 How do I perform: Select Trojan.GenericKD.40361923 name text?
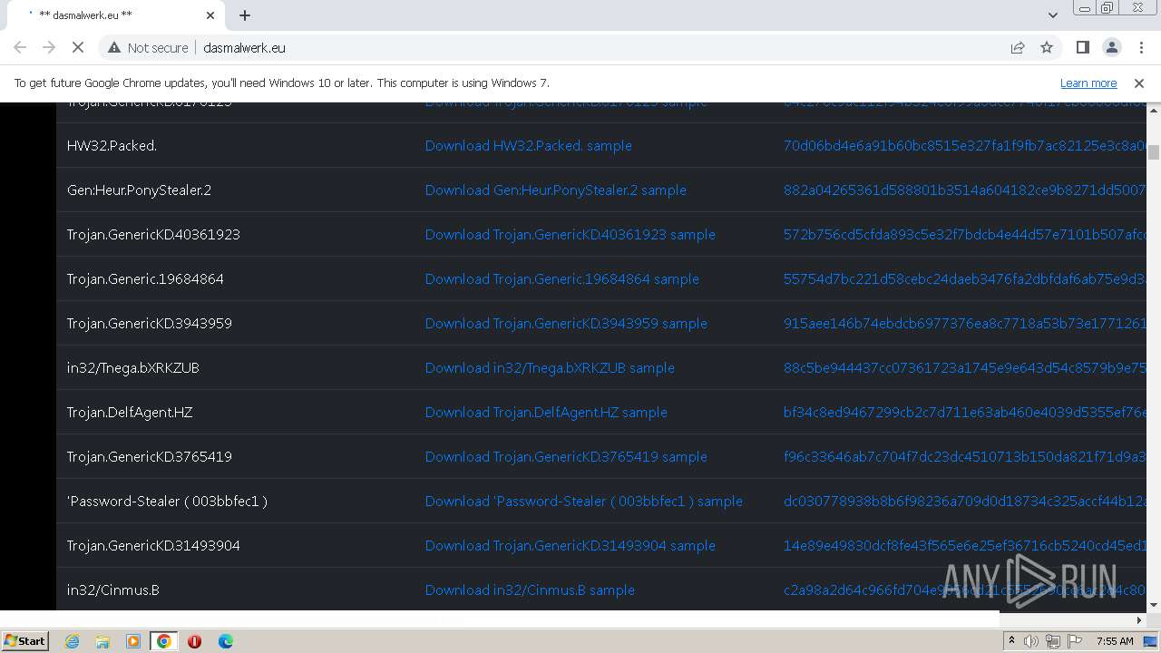(x=153, y=234)
